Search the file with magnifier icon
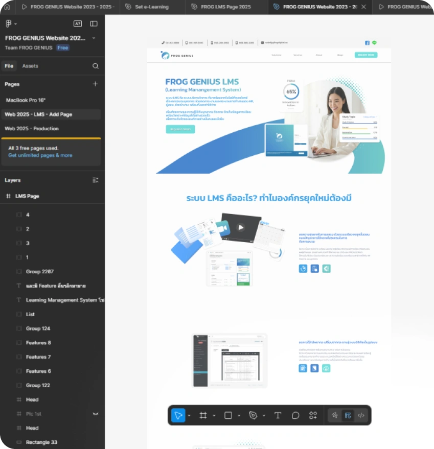434x449 pixels. point(96,66)
